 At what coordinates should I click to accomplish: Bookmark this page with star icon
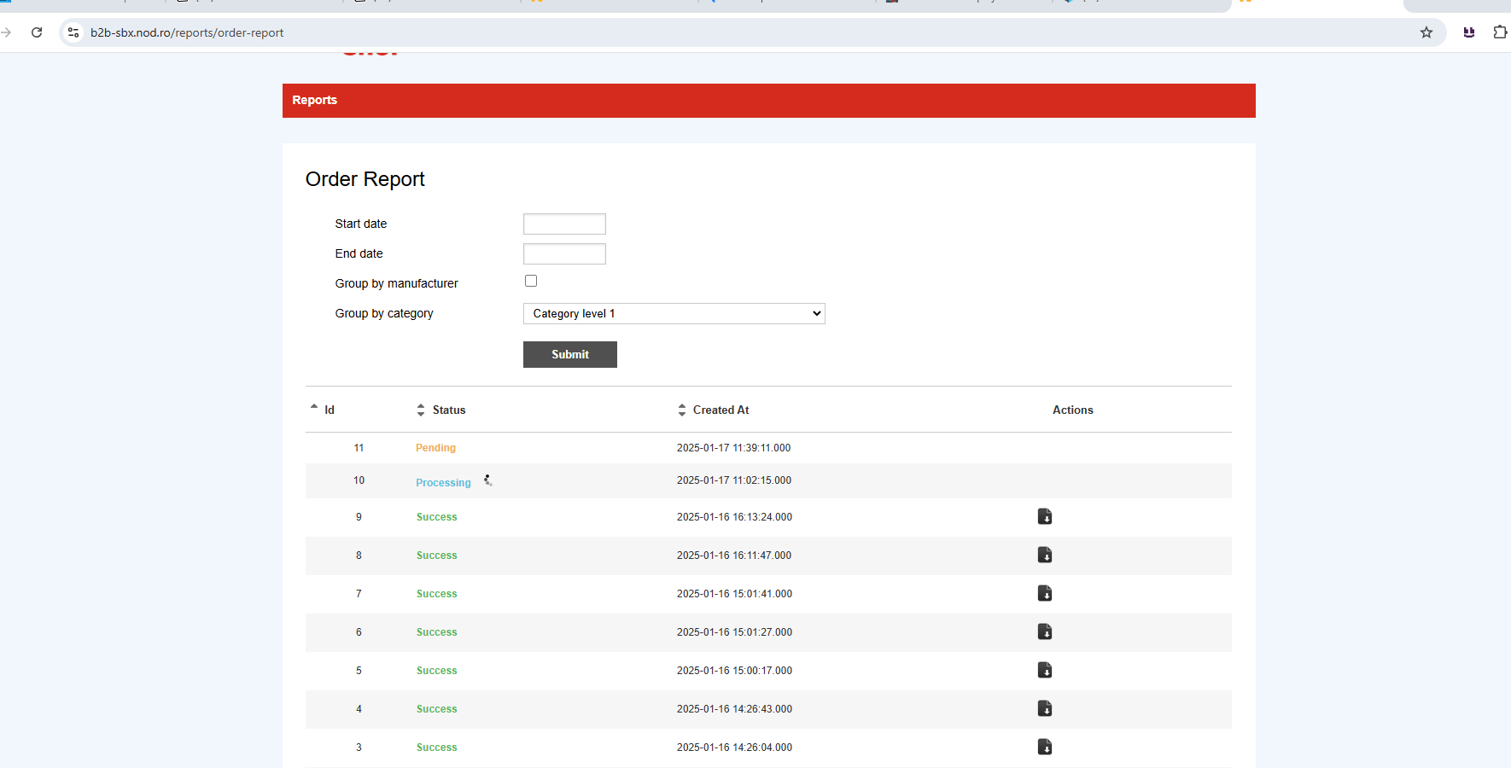[x=1426, y=32]
